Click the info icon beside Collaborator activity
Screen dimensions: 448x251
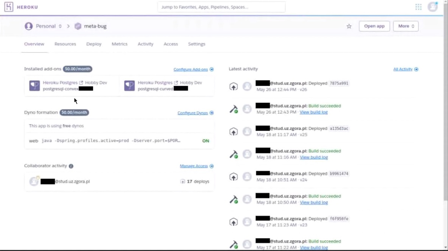pos(71,166)
